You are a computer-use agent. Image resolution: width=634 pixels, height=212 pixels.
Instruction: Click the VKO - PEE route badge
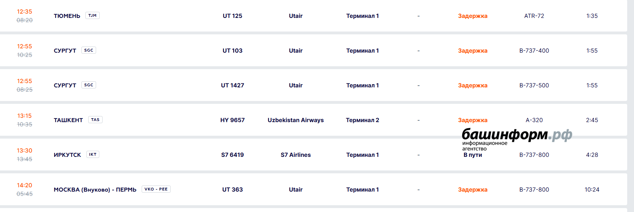pyautogui.click(x=156, y=189)
